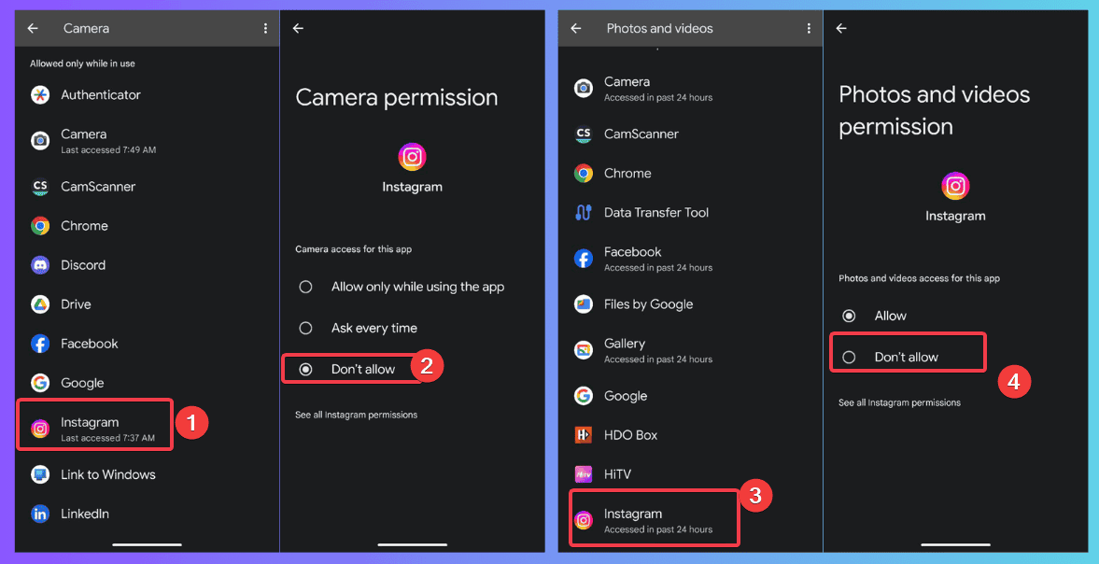The height and width of the screenshot is (564, 1099).
Task: Click the Discord app icon
Action: 40,264
